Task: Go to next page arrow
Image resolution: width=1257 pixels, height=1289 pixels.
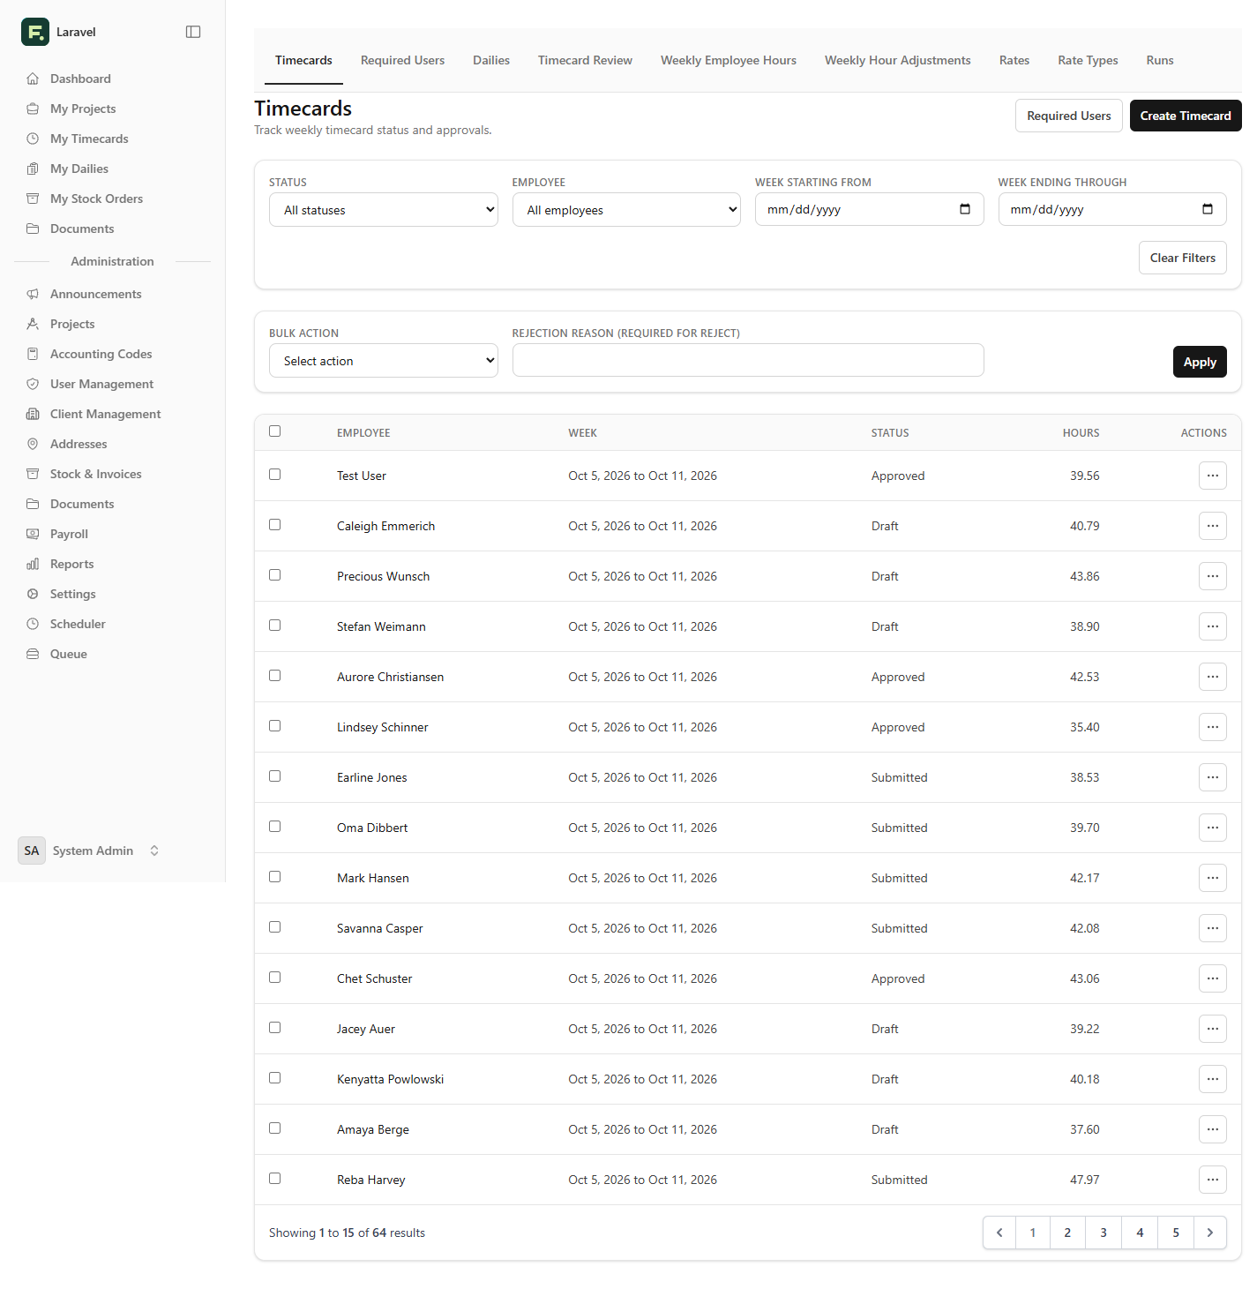Action: (x=1210, y=1233)
